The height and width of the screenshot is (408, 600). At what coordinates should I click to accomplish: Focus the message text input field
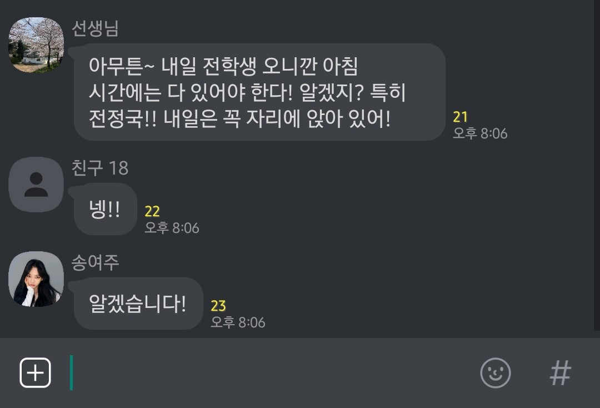point(268,373)
